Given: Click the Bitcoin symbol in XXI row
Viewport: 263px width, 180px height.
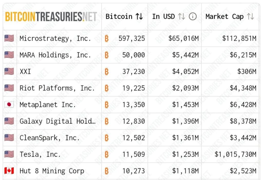Looking at the screenshot, I should point(107,72).
